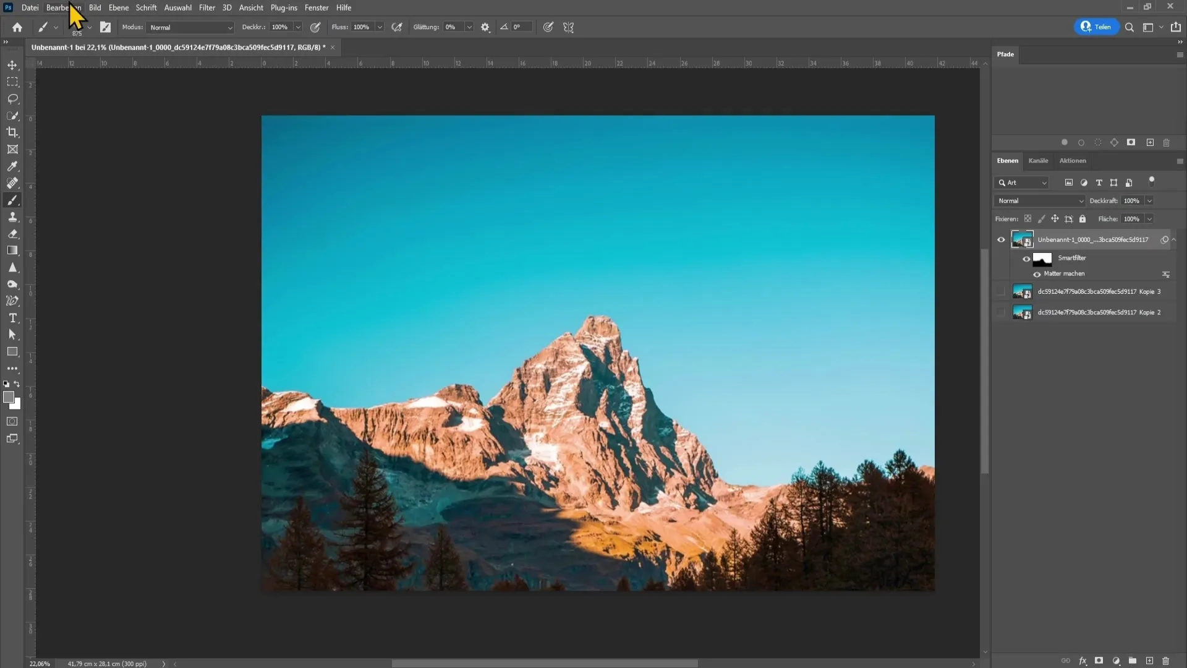This screenshot has height=668, width=1187.
Task: Open the Ebene menu
Action: pyautogui.click(x=118, y=7)
